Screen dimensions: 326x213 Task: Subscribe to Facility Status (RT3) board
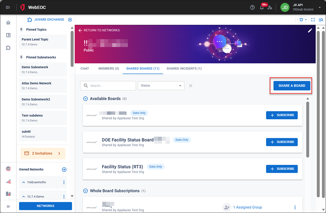click(282, 169)
